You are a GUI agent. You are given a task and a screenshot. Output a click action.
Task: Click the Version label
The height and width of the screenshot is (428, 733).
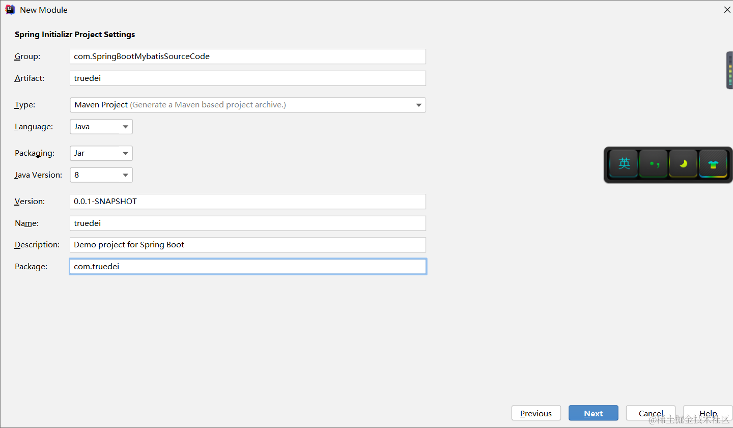pyautogui.click(x=30, y=202)
